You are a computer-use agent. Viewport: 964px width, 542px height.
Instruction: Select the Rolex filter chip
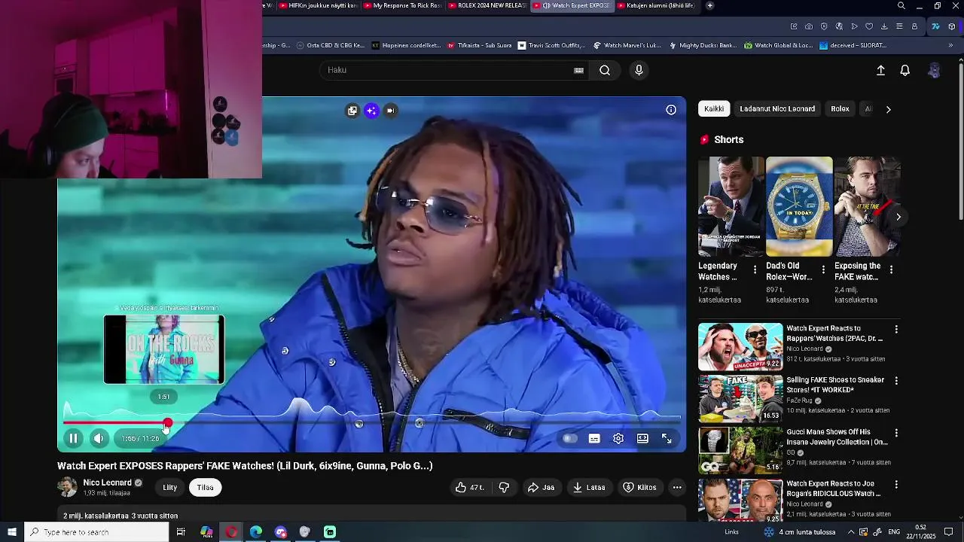pyautogui.click(x=840, y=109)
